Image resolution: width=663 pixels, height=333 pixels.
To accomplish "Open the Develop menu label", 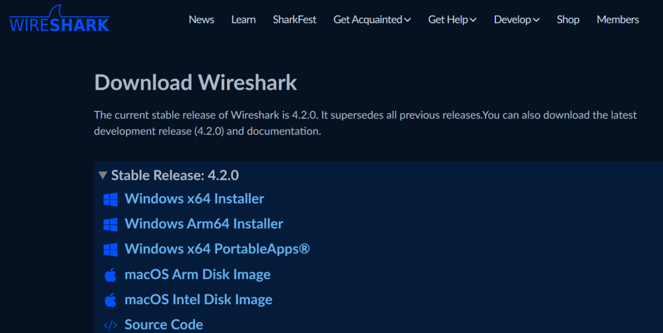I will pyautogui.click(x=513, y=20).
